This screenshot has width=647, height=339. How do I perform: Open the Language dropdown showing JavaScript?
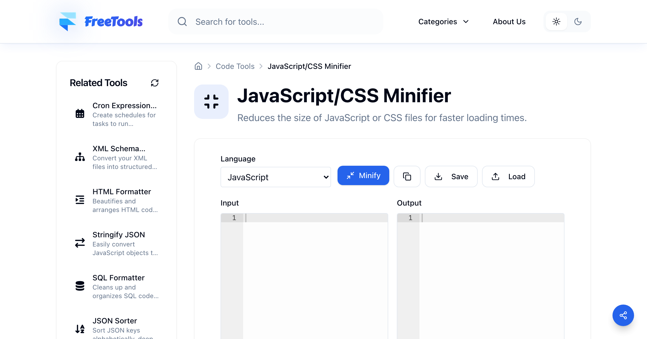point(276,177)
